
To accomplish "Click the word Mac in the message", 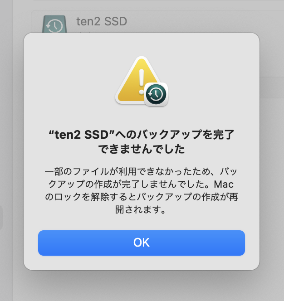I will (224, 184).
